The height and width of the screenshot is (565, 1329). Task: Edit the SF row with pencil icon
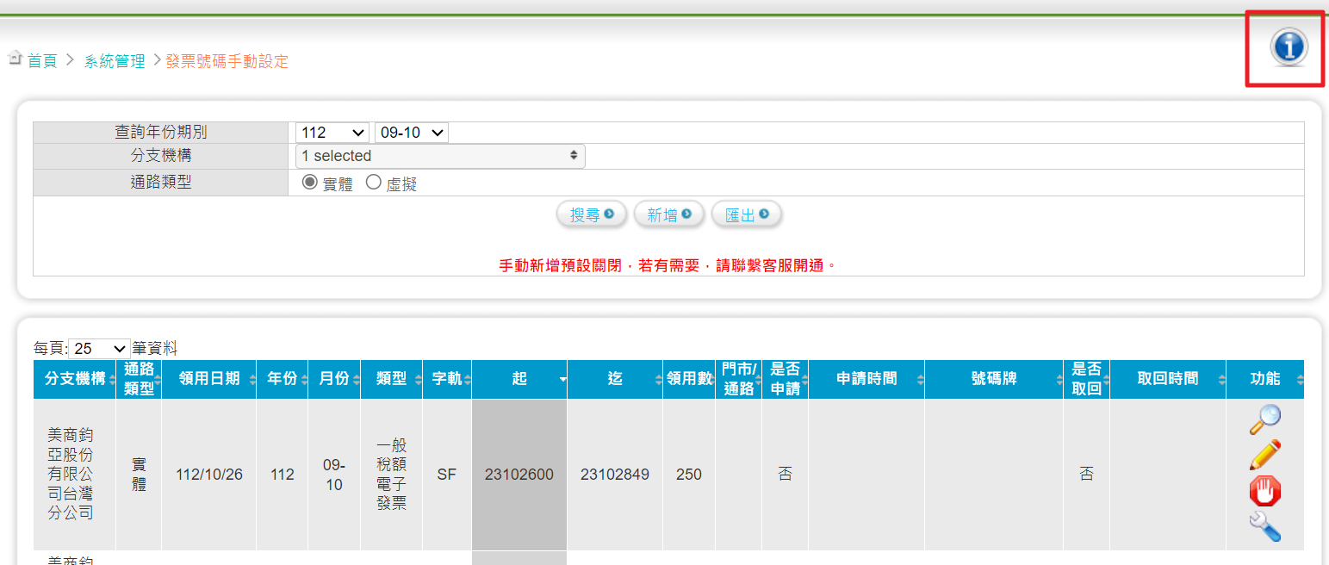(1264, 455)
